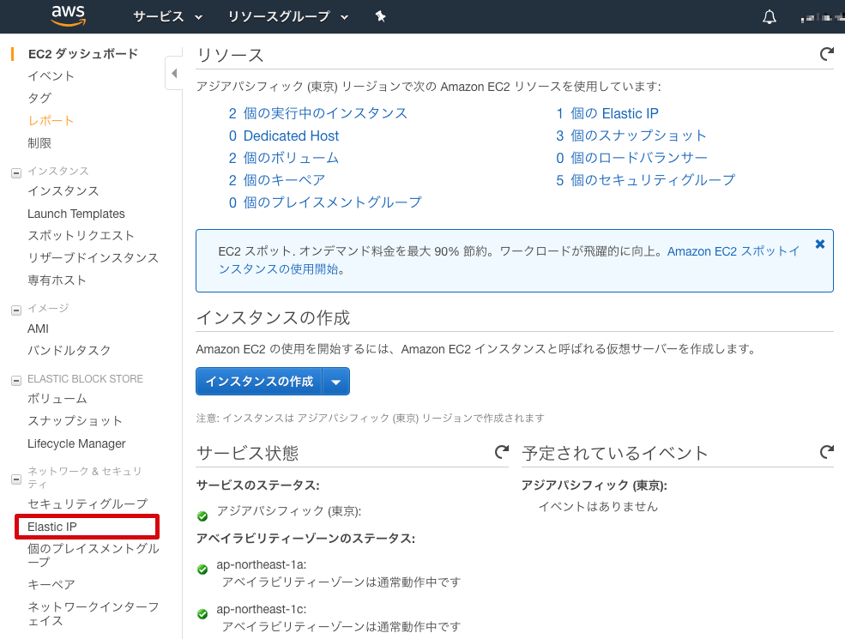
Task: Click the 2 個の実行中のインスタンス link
Action: click(x=318, y=113)
